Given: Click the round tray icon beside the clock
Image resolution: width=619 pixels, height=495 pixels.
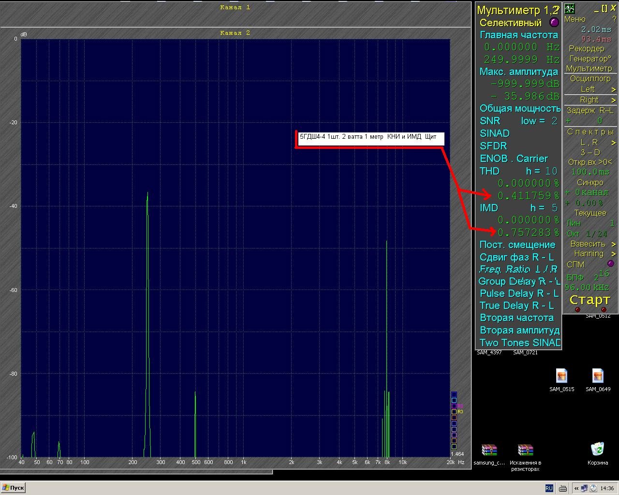Looking at the screenshot, I should tap(593, 488).
